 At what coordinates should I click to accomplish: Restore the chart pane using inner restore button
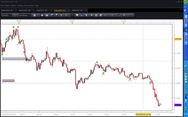click(180, 10)
